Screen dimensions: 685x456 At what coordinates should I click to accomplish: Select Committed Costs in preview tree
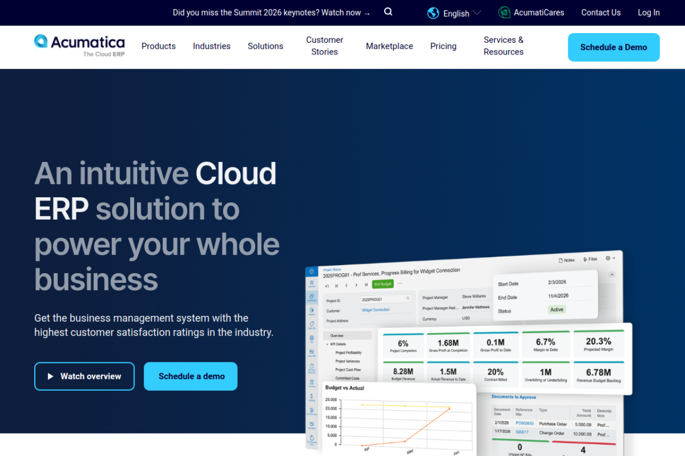(x=347, y=378)
